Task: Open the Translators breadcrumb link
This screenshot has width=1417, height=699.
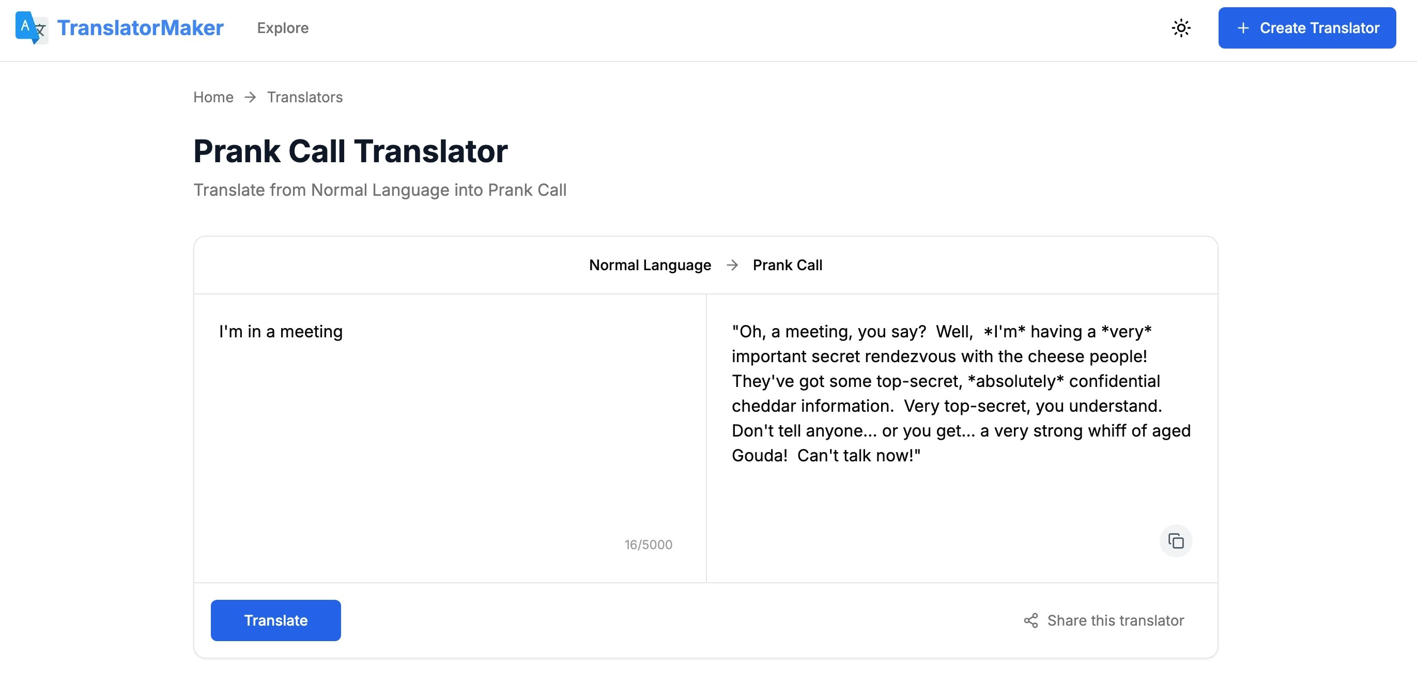Action: (305, 97)
